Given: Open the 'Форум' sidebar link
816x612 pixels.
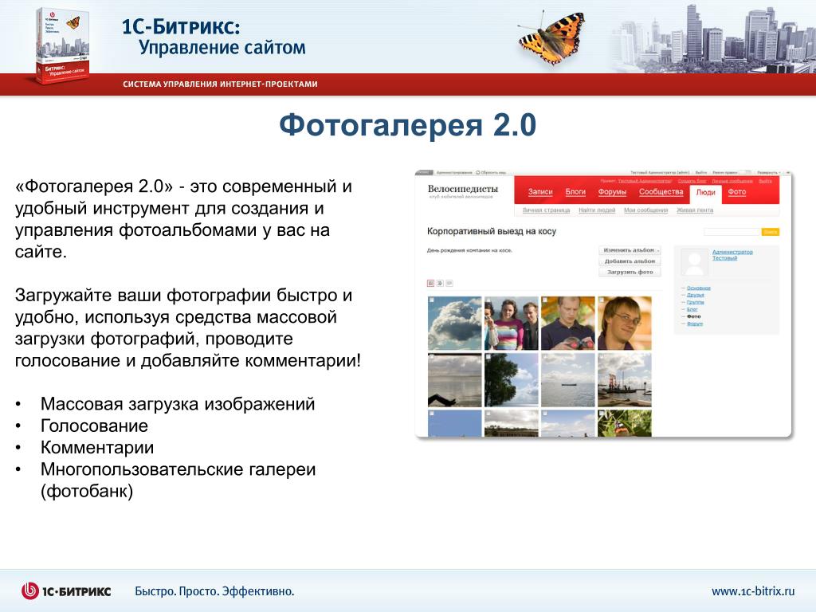Looking at the screenshot, I should tap(695, 324).
